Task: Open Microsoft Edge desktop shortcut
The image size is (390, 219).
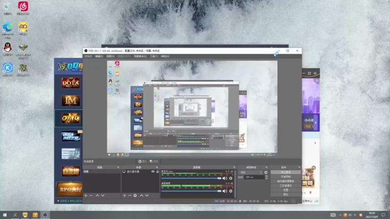Action: tap(8, 30)
